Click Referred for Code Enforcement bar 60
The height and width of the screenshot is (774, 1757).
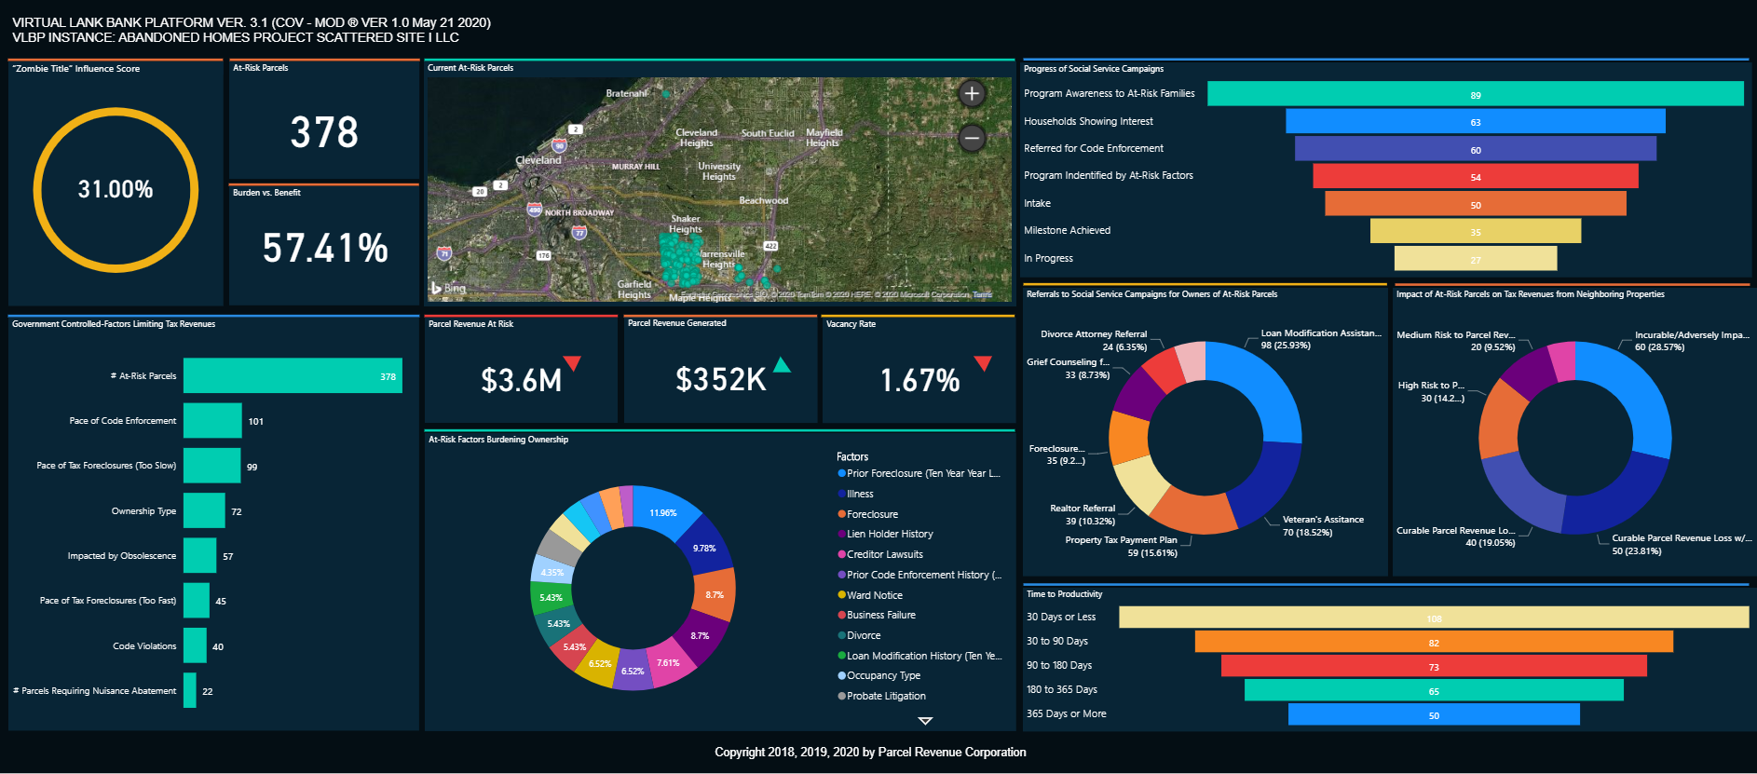click(1476, 149)
